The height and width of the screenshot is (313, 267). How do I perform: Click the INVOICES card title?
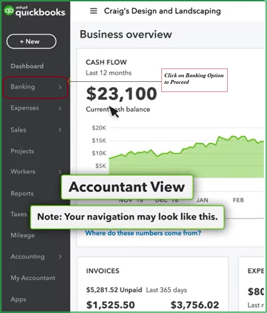[103, 271]
